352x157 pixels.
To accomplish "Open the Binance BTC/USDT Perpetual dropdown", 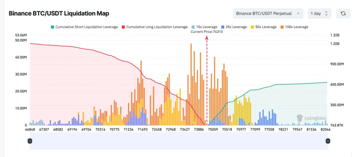I will coord(267,13).
